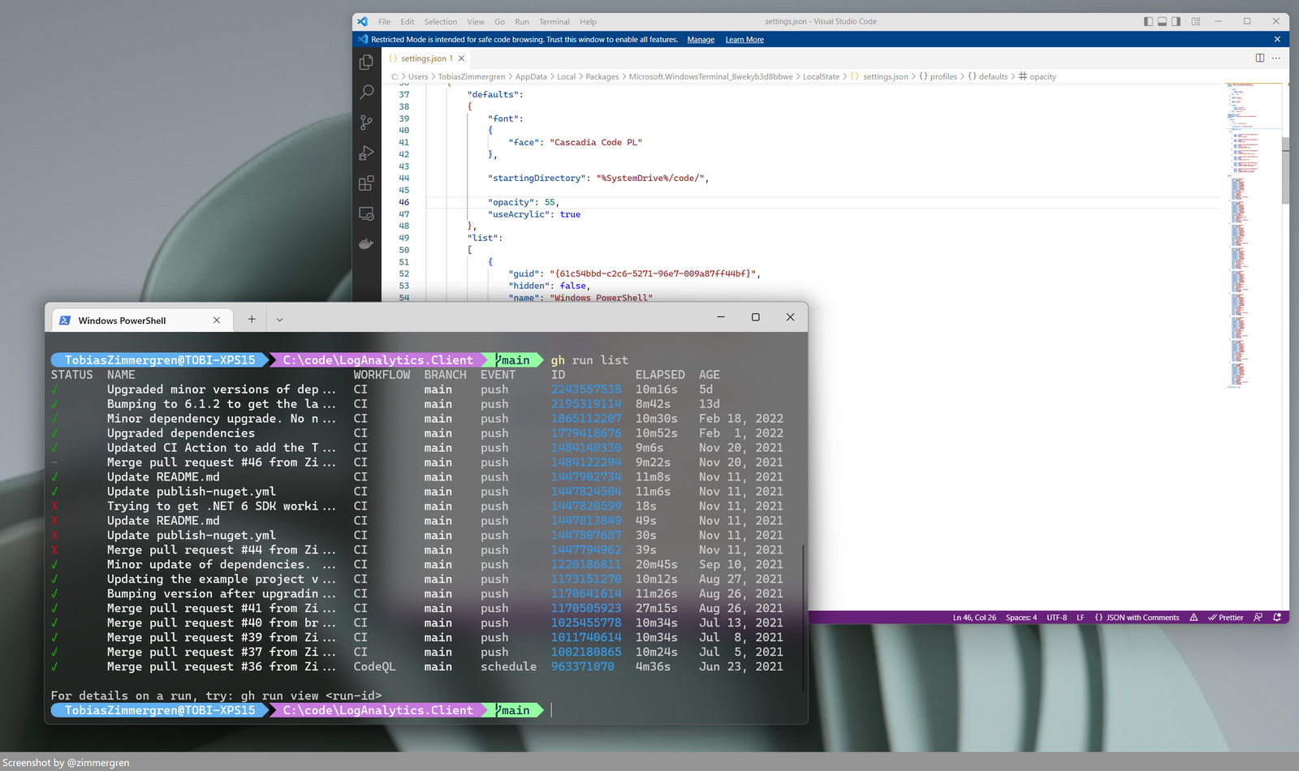Open the new terminal tab dropdown

pyautogui.click(x=279, y=319)
